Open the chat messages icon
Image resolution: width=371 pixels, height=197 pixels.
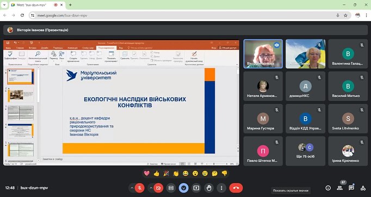coord(351,188)
